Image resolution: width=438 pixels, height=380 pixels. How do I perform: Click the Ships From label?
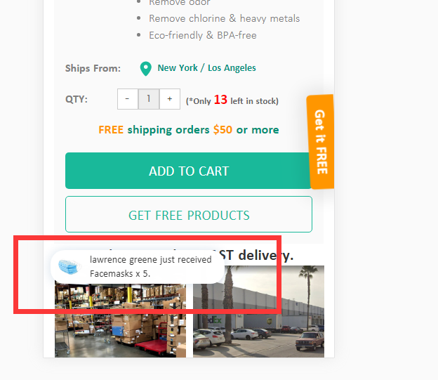(x=93, y=69)
